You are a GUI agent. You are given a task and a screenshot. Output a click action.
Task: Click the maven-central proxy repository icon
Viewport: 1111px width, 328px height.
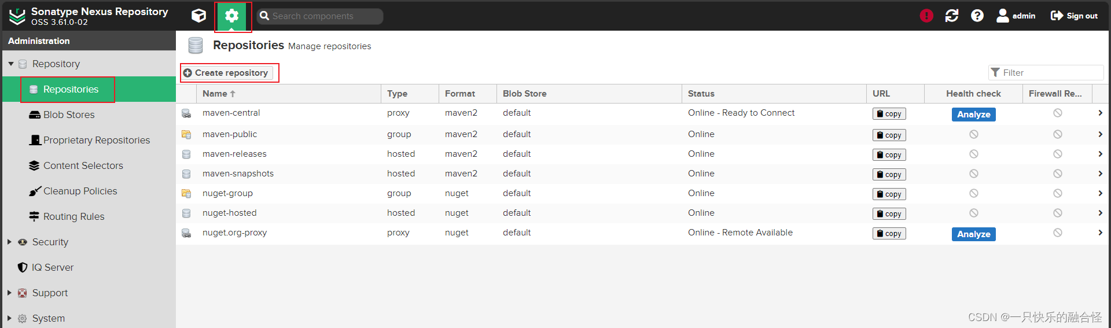coord(186,113)
